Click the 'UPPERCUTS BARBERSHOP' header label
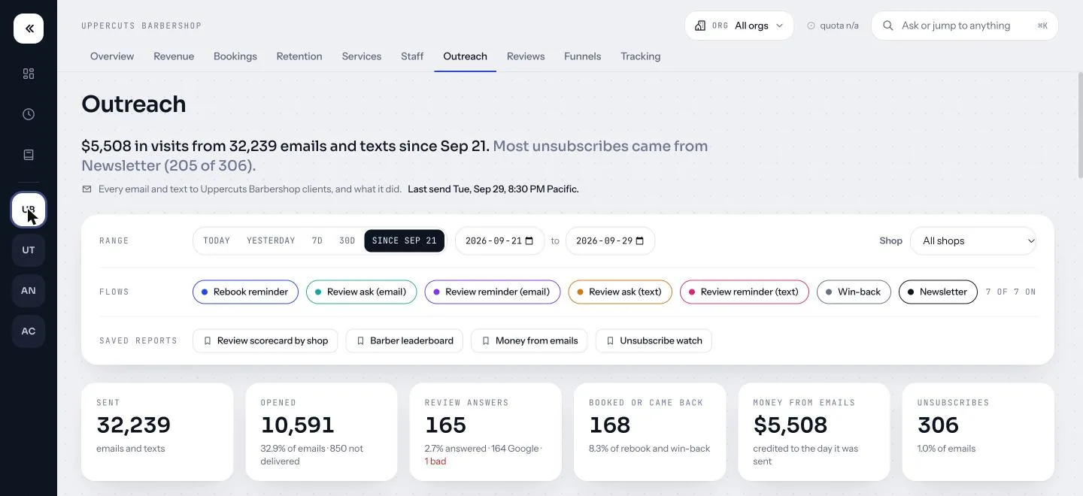 click(141, 26)
